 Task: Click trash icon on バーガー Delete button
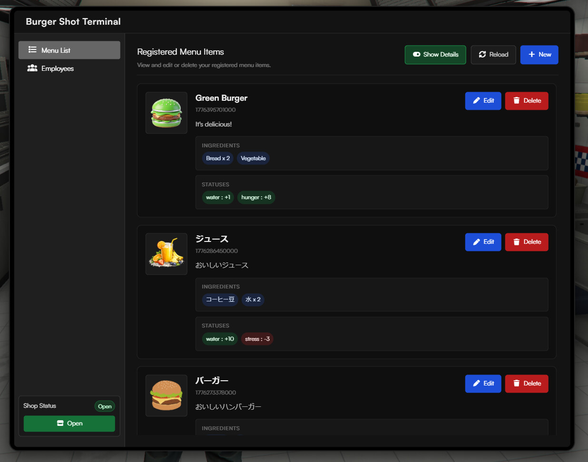click(516, 384)
